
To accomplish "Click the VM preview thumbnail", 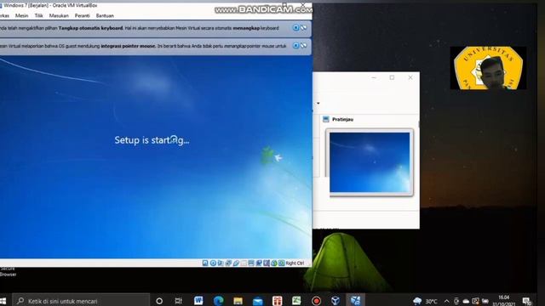I will click(x=370, y=162).
